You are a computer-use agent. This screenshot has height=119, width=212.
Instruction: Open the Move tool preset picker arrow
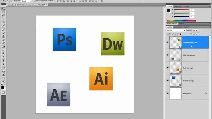coord(7,1)
